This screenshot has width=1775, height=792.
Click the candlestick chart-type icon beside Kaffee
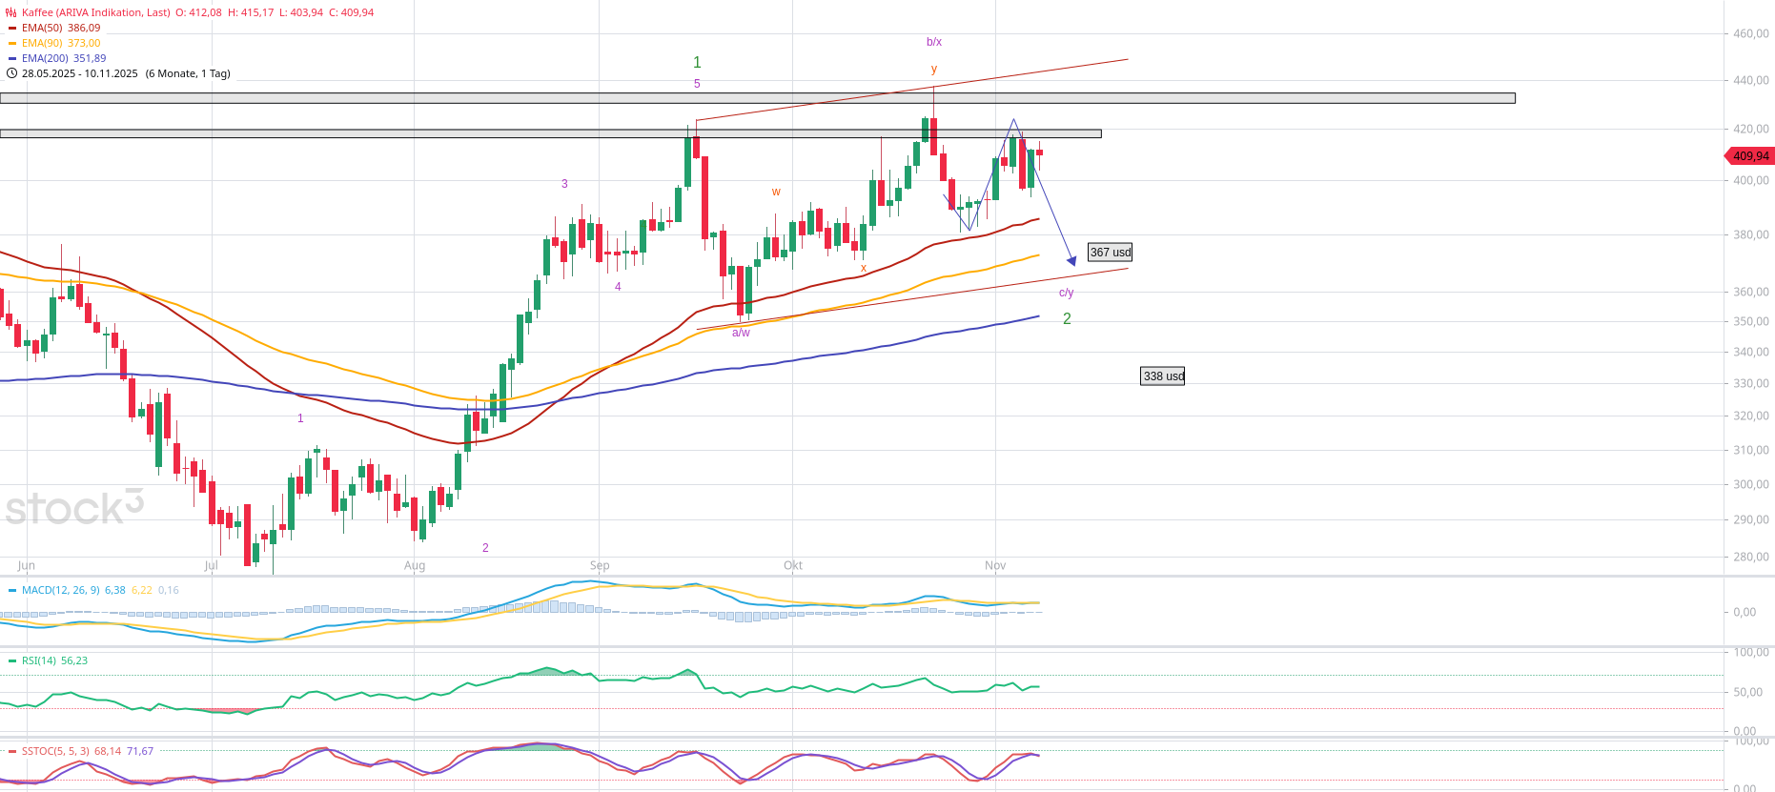click(x=11, y=12)
